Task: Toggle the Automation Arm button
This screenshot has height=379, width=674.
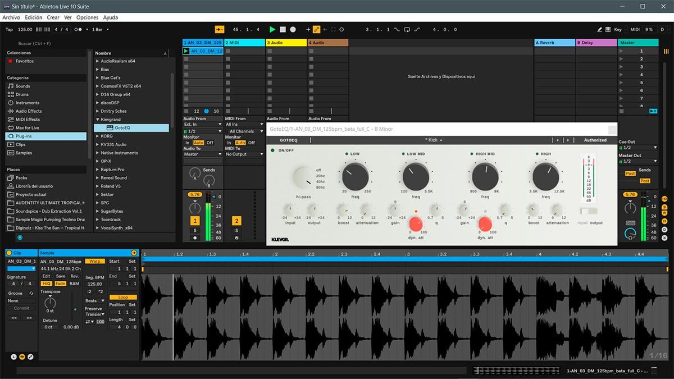Action: (316, 29)
